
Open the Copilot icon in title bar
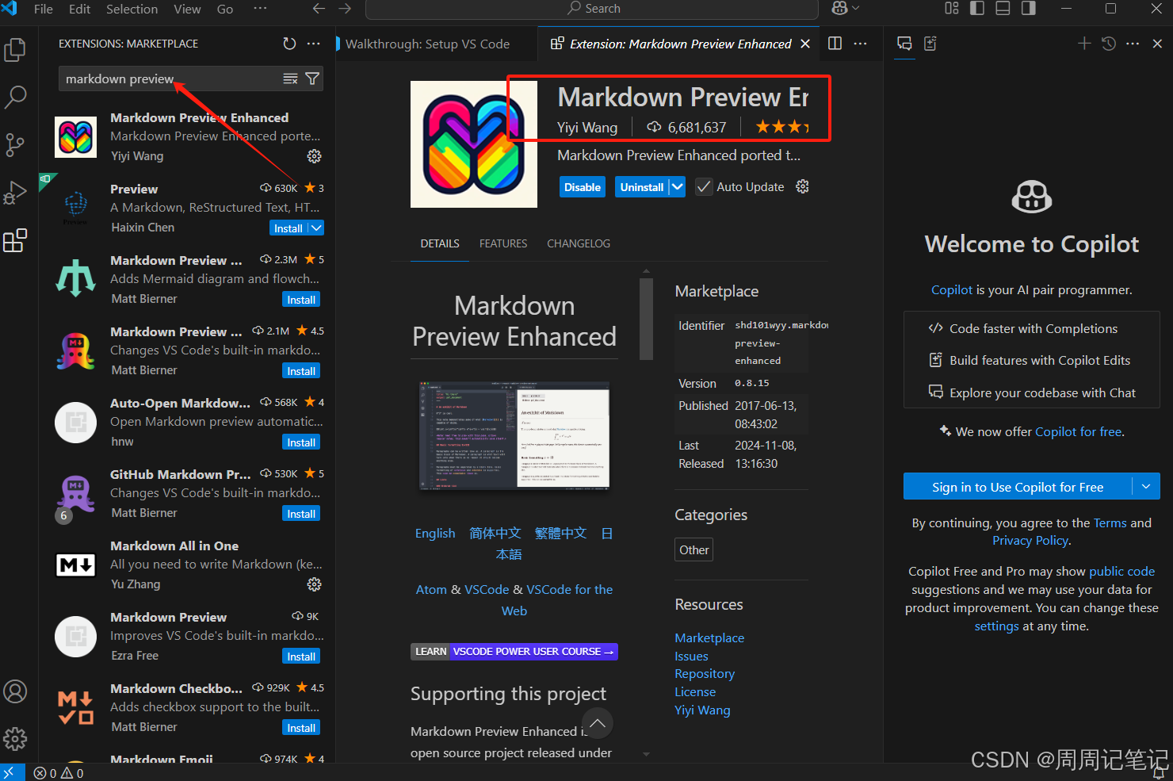(x=839, y=8)
